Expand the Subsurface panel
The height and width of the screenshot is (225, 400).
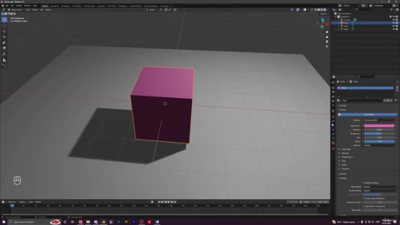[x=346, y=149]
